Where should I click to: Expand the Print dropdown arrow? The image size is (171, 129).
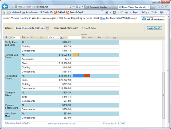pyautogui.click(x=130, y=12)
